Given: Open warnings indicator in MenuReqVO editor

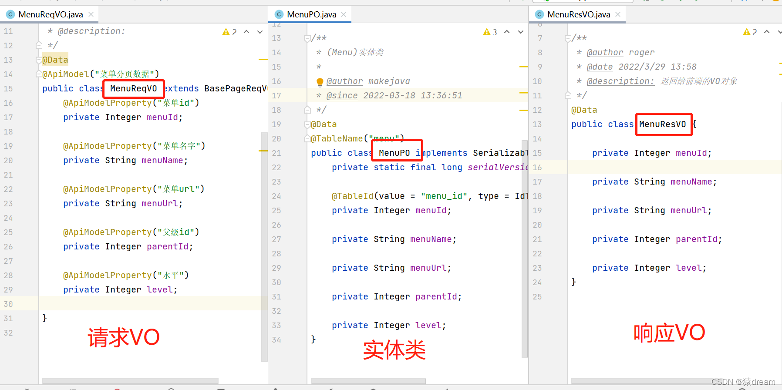Looking at the screenshot, I should [x=229, y=32].
